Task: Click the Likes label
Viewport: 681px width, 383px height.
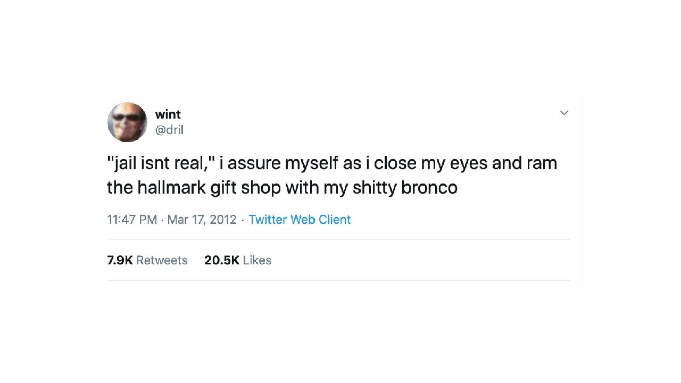Action: pos(257,260)
